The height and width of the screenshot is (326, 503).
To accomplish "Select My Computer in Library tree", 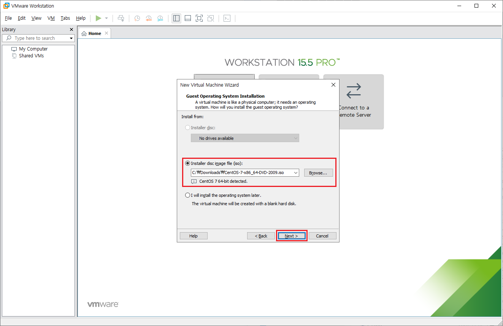I will pyautogui.click(x=33, y=49).
